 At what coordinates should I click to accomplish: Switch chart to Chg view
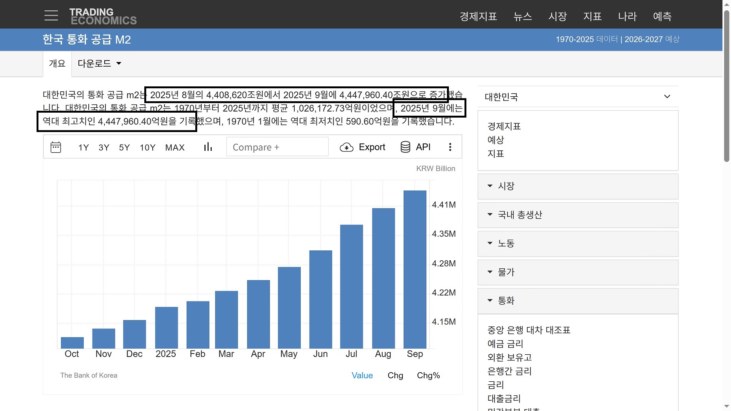pos(395,376)
